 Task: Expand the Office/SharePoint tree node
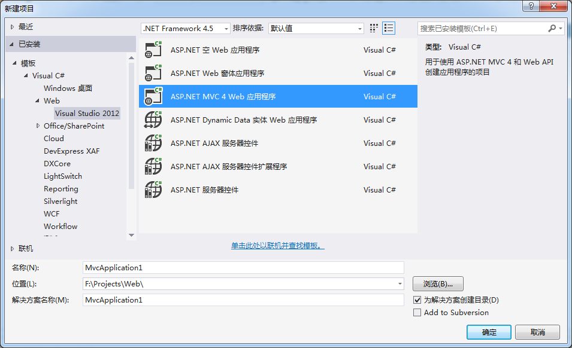point(38,126)
